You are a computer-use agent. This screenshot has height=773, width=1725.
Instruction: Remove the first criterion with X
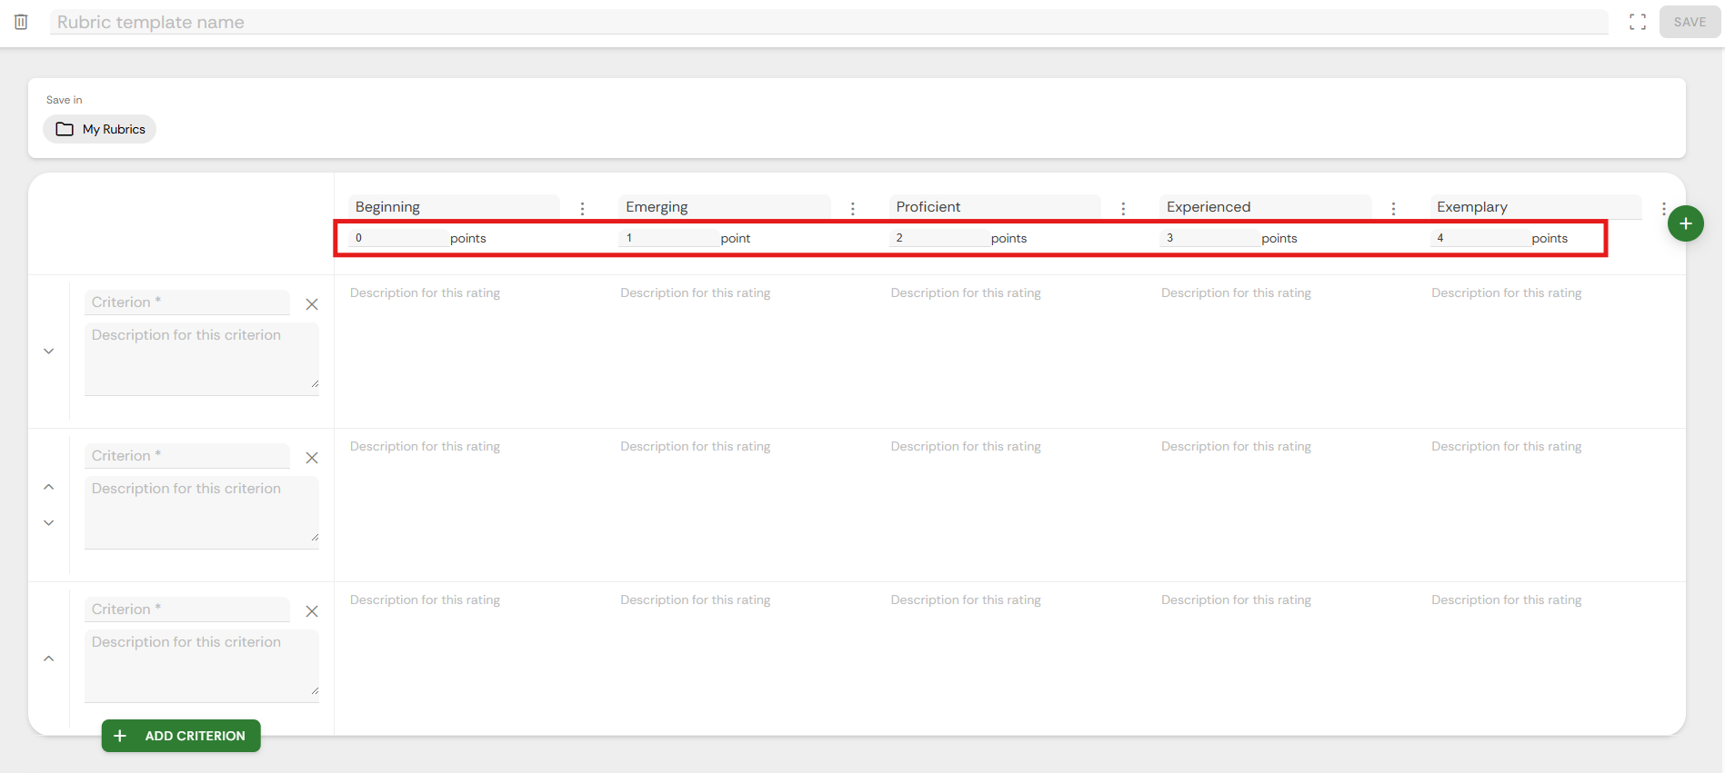pos(312,304)
